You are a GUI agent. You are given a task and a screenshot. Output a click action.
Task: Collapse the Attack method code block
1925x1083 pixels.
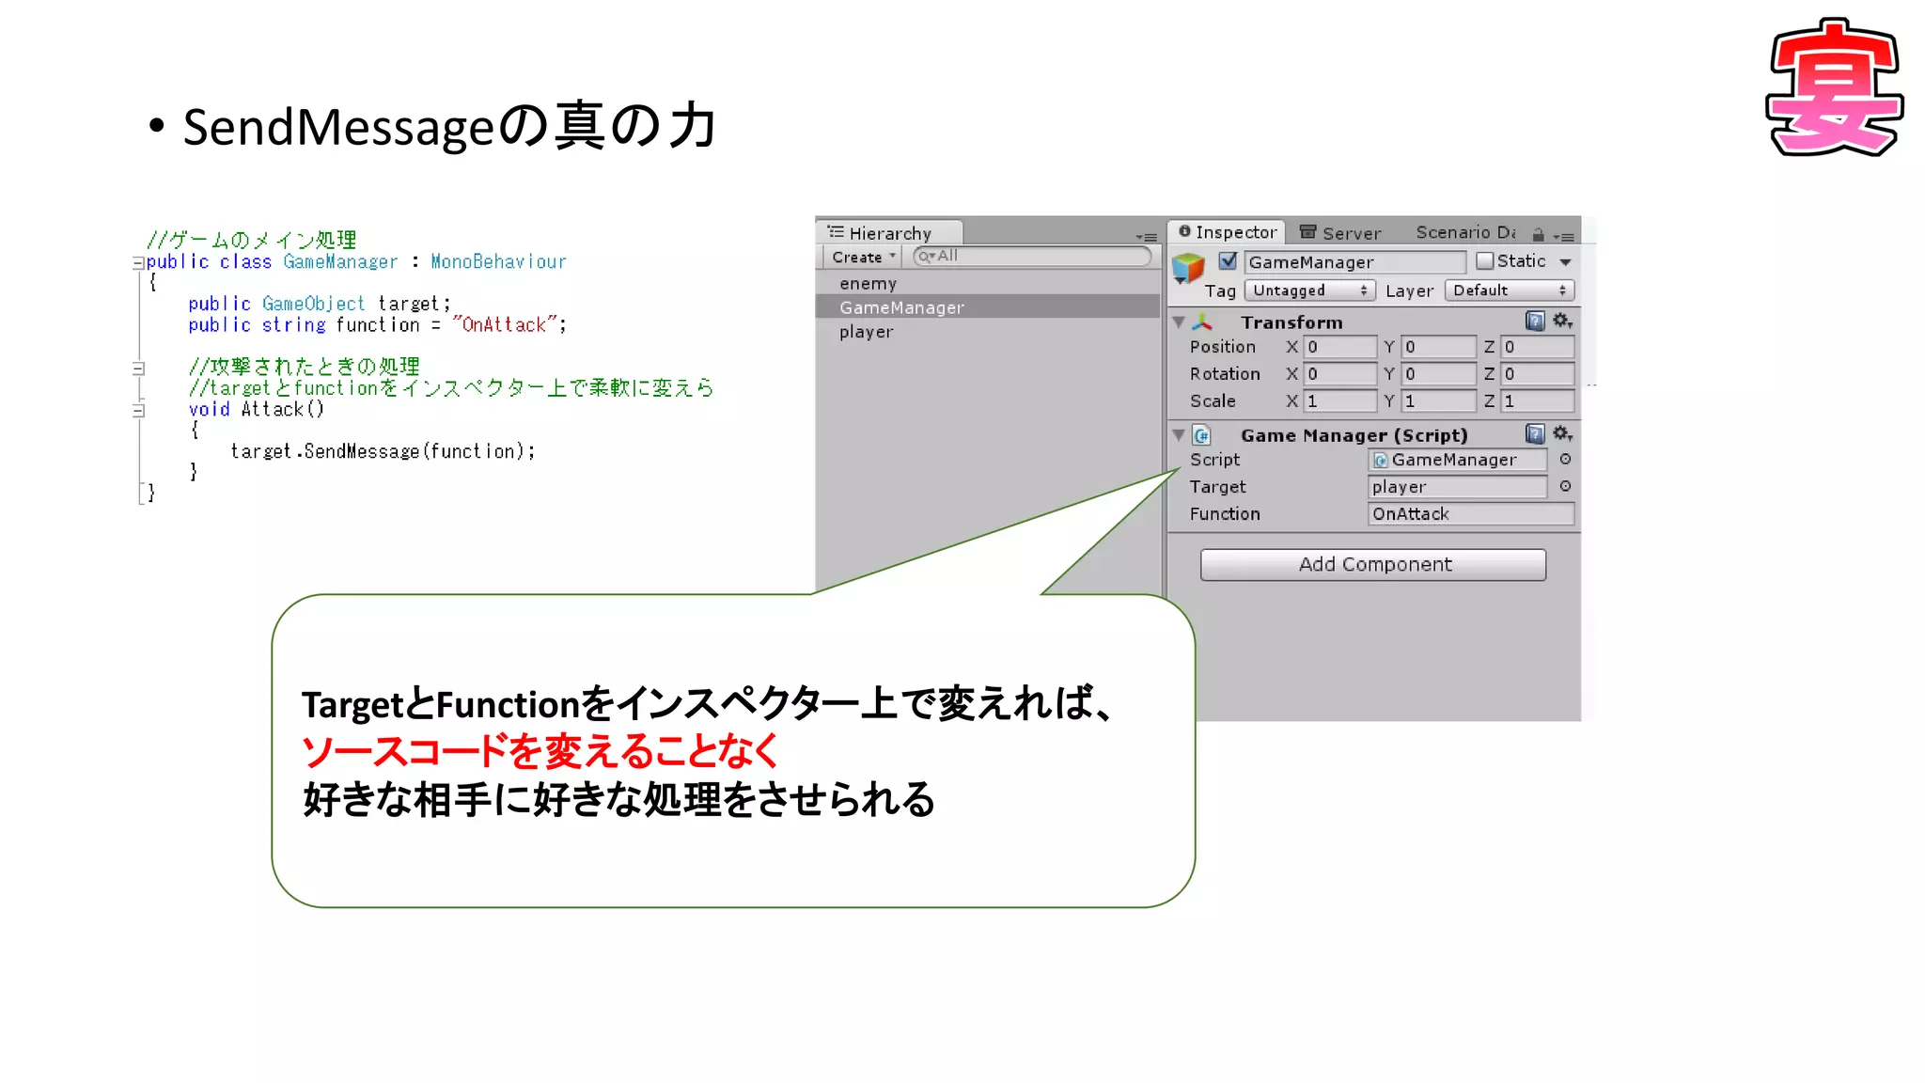click(x=138, y=411)
